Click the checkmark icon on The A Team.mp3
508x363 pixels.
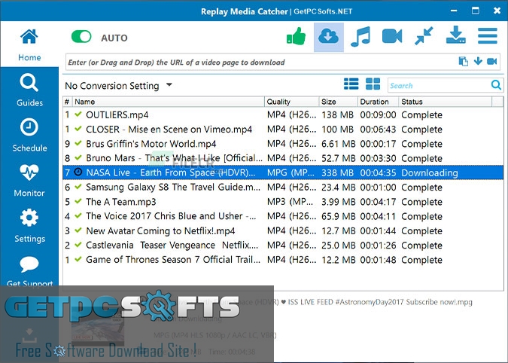[78, 201]
